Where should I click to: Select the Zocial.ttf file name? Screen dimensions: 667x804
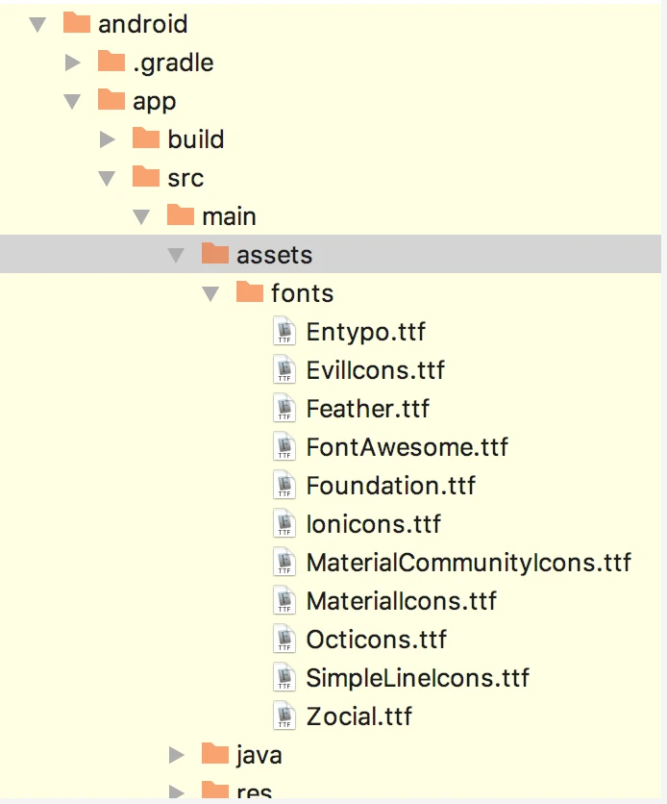point(359,716)
